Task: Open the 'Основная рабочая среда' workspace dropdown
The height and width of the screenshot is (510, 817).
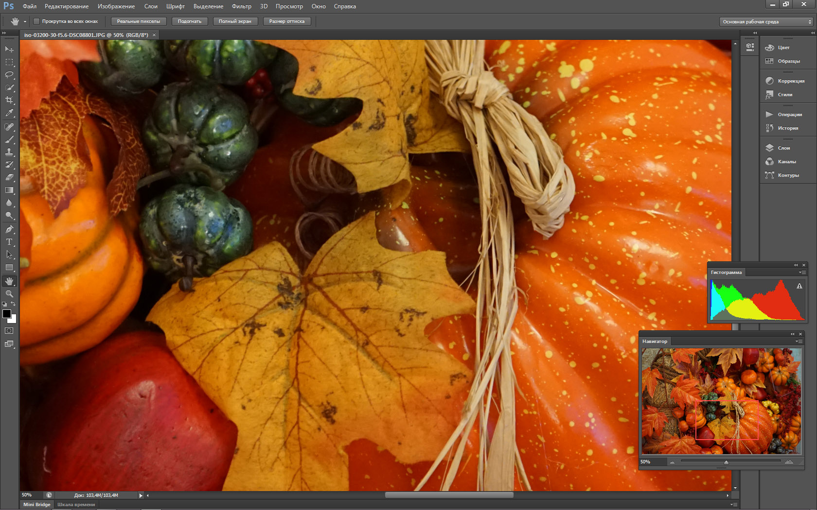Action: click(766, 22)
